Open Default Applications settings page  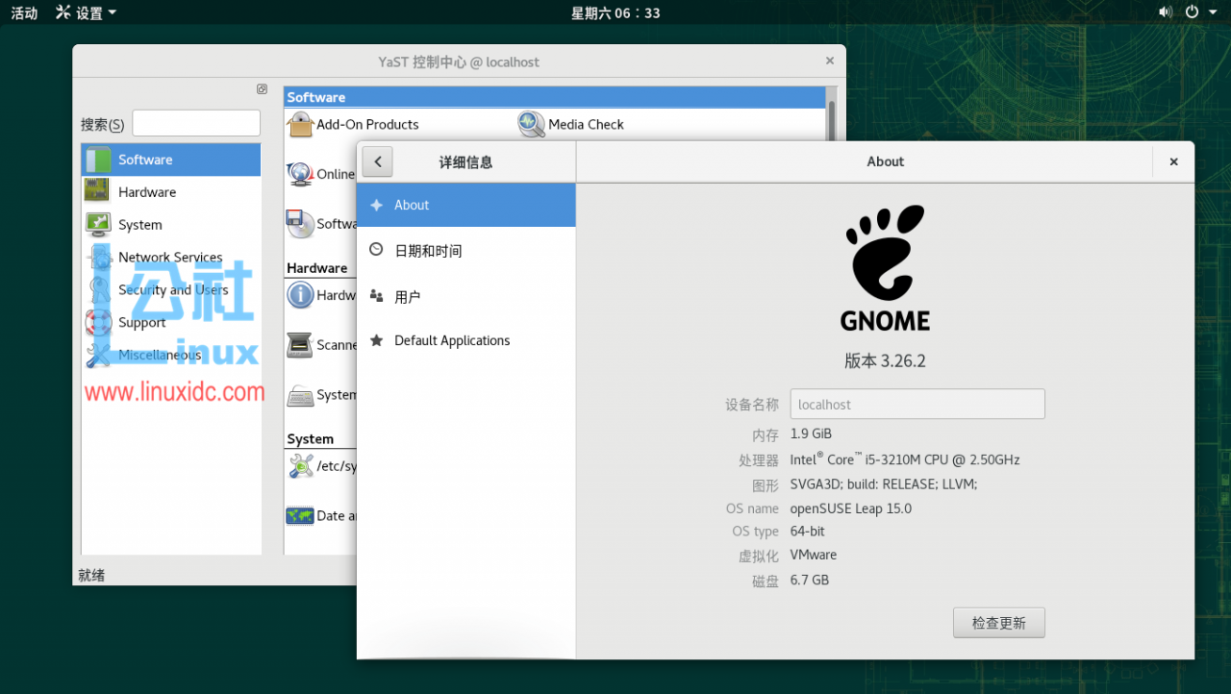coord(466,340)
